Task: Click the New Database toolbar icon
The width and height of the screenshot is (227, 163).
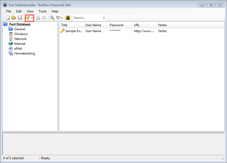Action: (8, 18)
